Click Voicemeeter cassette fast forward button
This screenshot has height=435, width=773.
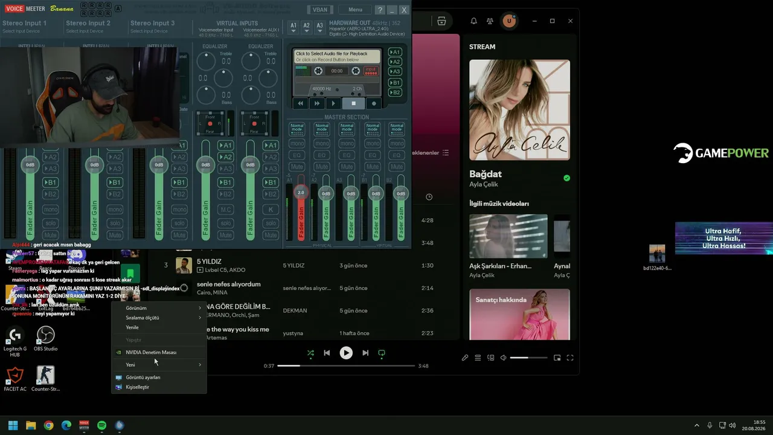tap(316, 103)
